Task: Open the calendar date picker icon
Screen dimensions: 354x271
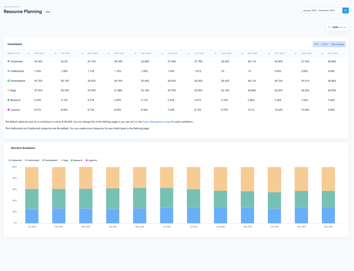Action: pos(345,10)
